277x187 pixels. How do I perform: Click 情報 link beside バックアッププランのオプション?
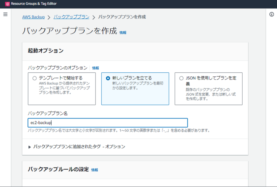pos(95,68)
